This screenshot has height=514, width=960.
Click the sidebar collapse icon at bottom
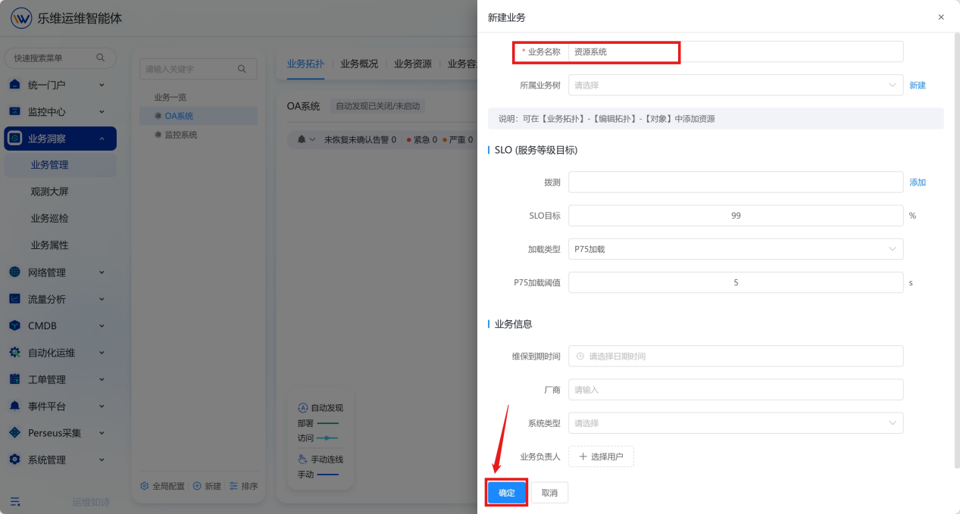(x=15, y=501)
